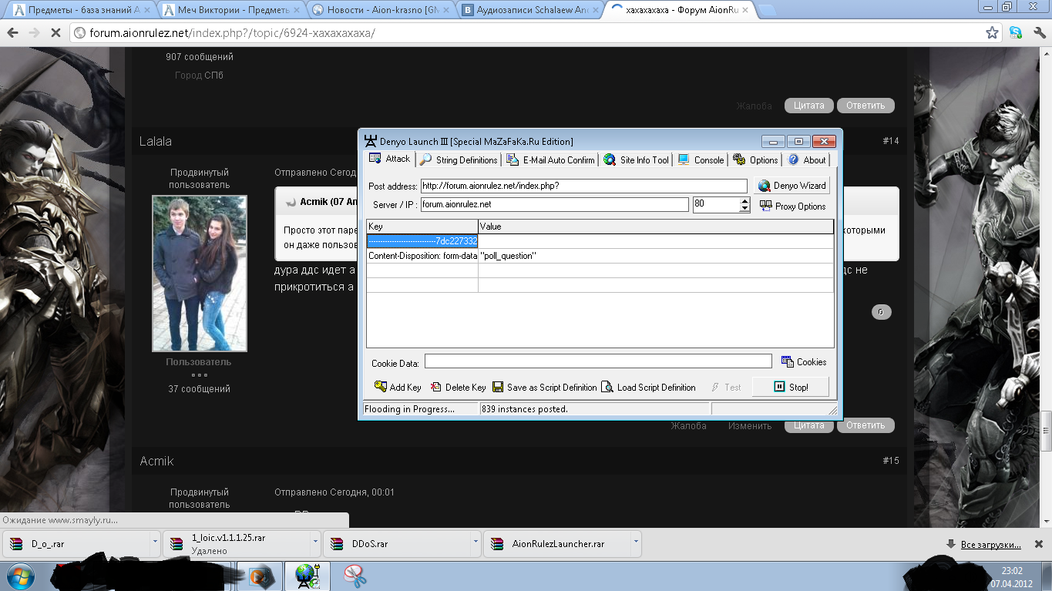Viewport: 1052px width, 591px height.
Task: Stop loading the page with X
Action: pyautogui.click(x=56, y=33)
